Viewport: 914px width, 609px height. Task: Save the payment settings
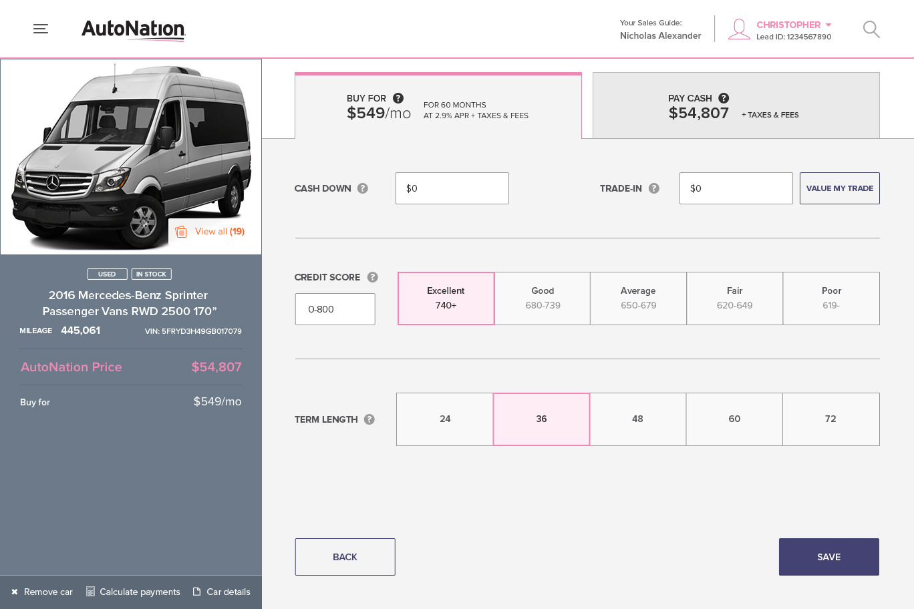829,557
